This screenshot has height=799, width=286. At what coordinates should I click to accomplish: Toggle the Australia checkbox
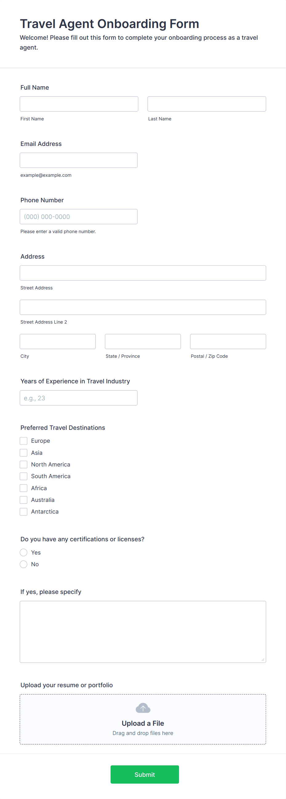pos(24,500)
